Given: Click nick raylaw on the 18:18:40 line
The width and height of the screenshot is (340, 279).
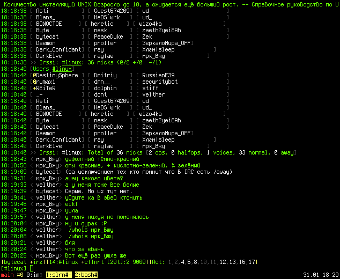Looking at the screenshot, I should point(104,146).
